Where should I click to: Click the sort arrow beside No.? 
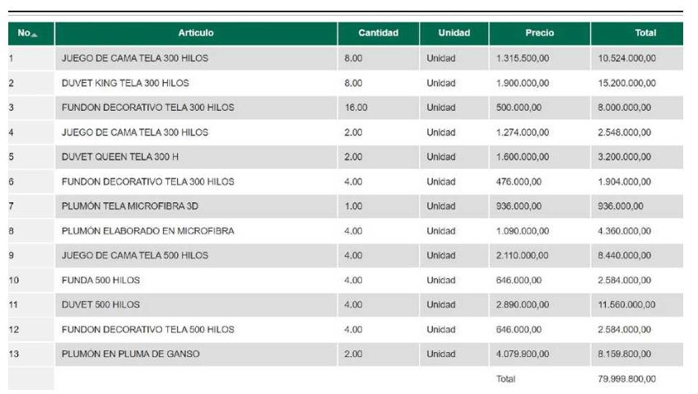[x=35, y=35]
